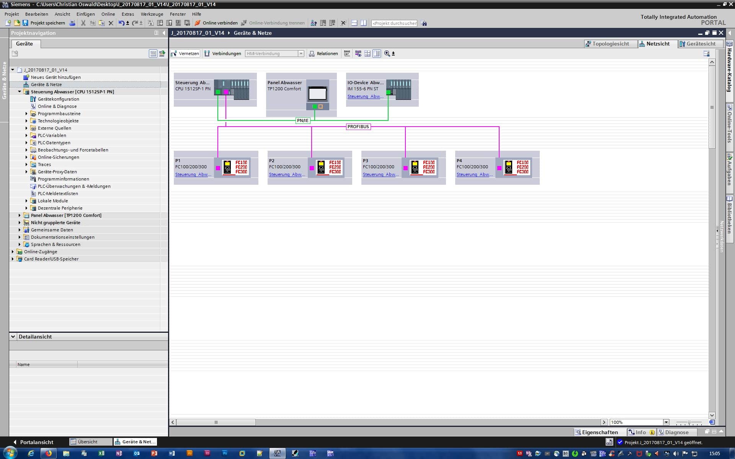
Task: Copy selection using the toolbar copy icon
Action: pos(92,23)
